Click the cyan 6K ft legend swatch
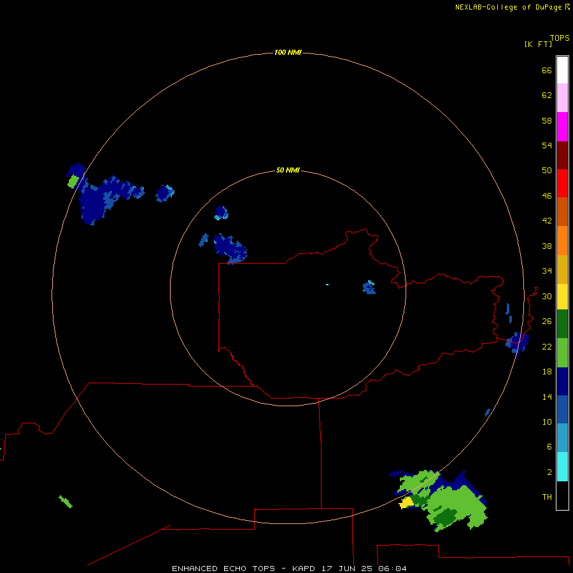The width and height of the screenshot is (573, 573). (x=562, y=467)
